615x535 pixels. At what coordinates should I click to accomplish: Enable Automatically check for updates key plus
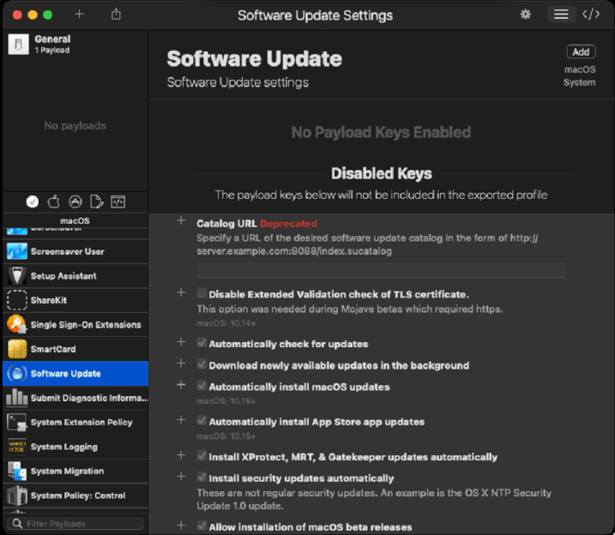[x=181, y=342]
